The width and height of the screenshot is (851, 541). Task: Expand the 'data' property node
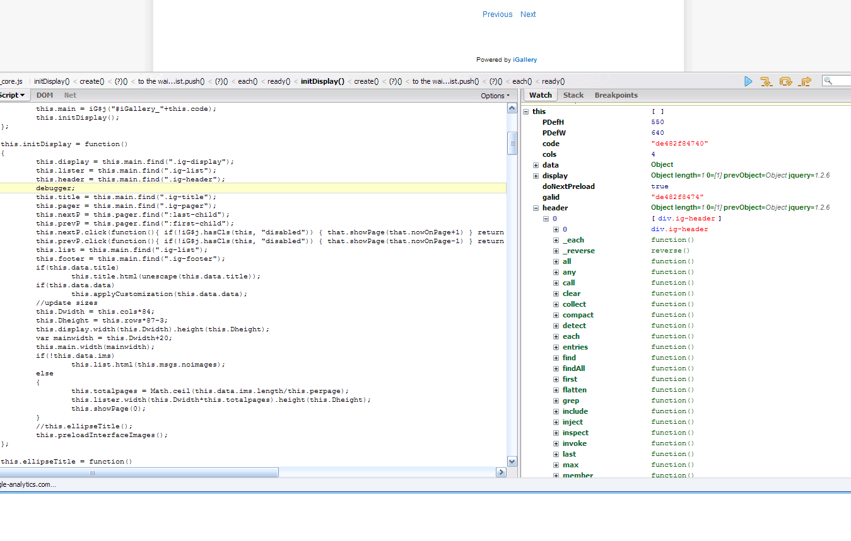pyautogui.click(x=536, y=165)
